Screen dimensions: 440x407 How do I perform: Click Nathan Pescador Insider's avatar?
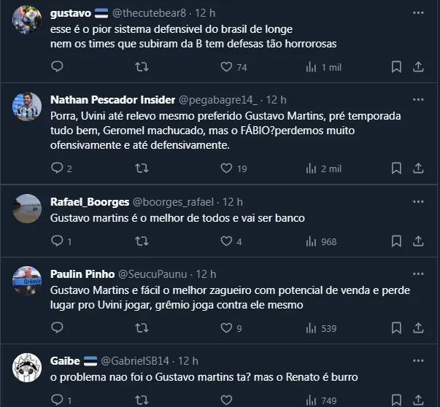[27, 107]
